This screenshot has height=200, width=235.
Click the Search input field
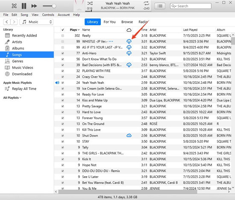click(x=191, y=6)
